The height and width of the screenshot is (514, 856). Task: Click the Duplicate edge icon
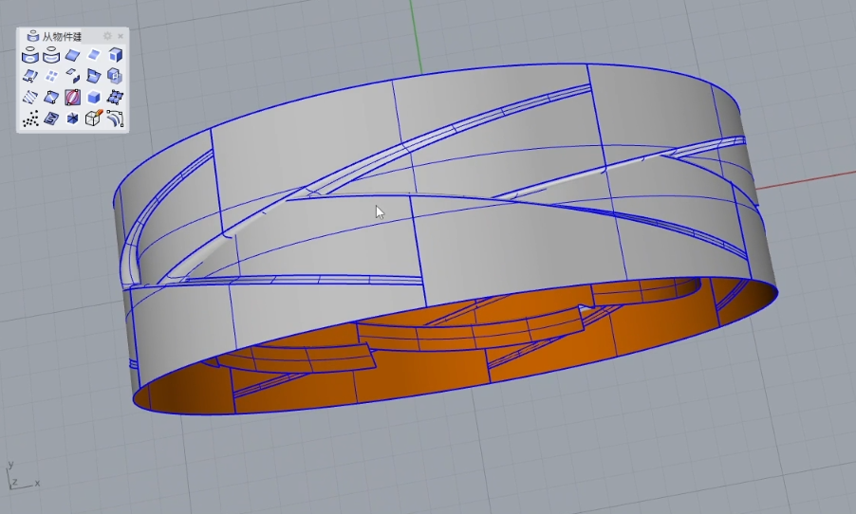point(73,55)
